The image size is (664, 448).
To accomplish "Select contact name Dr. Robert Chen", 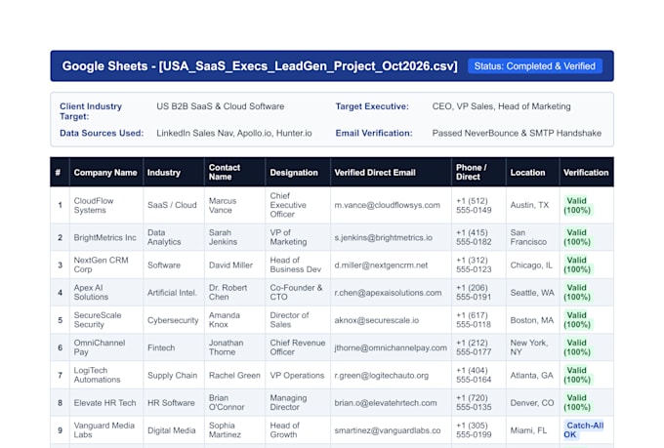I will (228, 292).
